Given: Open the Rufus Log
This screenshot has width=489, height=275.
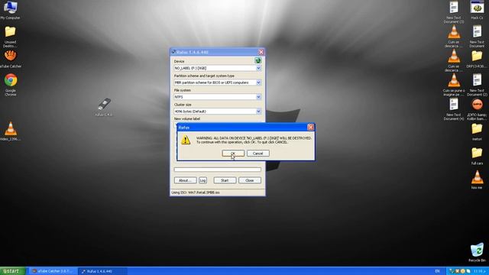Looking at the screenshot, I should pos(202,180).
